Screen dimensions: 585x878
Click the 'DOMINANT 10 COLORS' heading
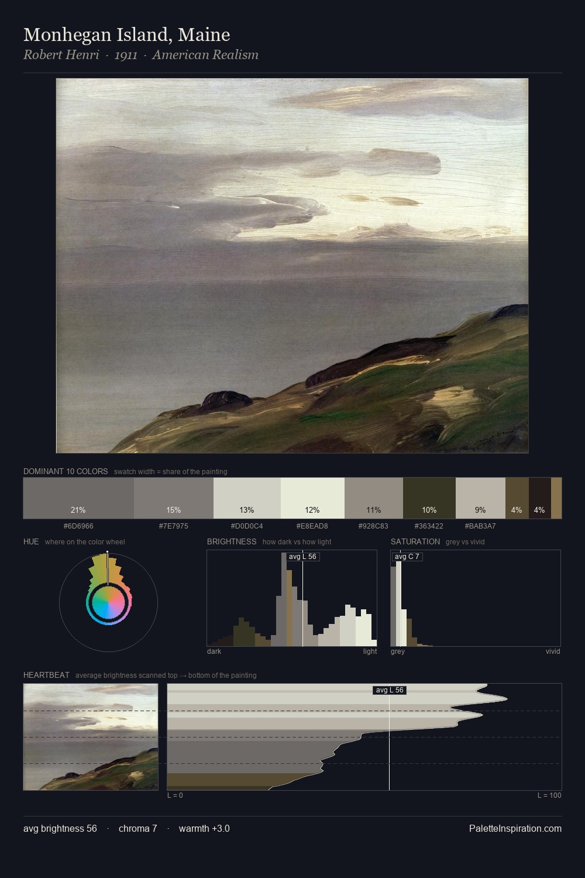tap(66, 471)
